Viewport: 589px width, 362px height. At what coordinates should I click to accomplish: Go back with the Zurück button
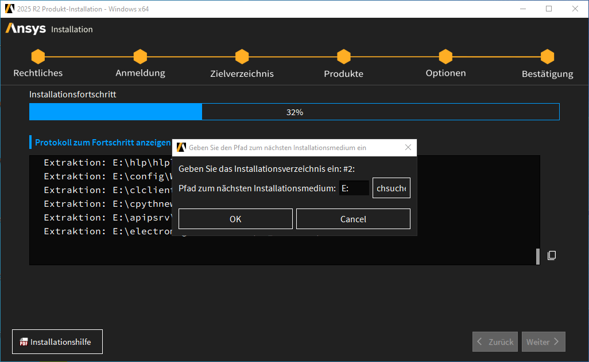[x=495, y=341]
